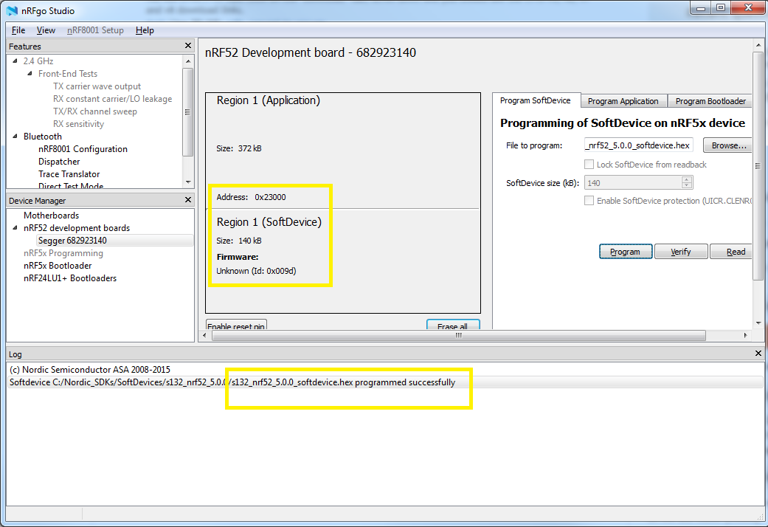Open the Dispatcher feature
768x527 pixels.
(59, 162)
